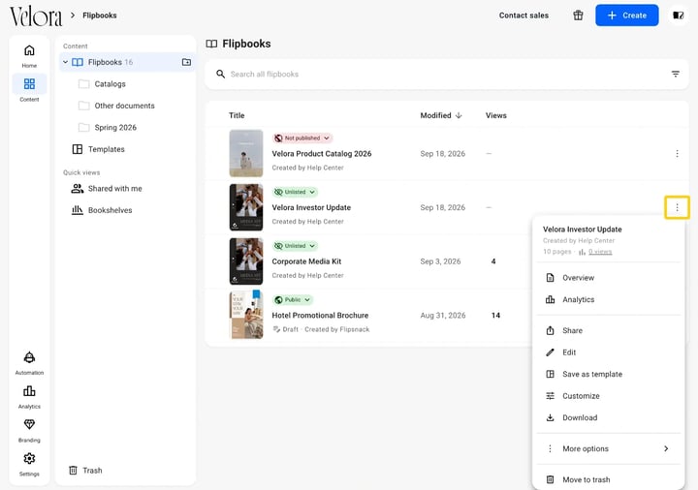Click Sep 3, 2026 date cell
The width and height of the screenshot is (698, 490).
click(x=440, y=261)
